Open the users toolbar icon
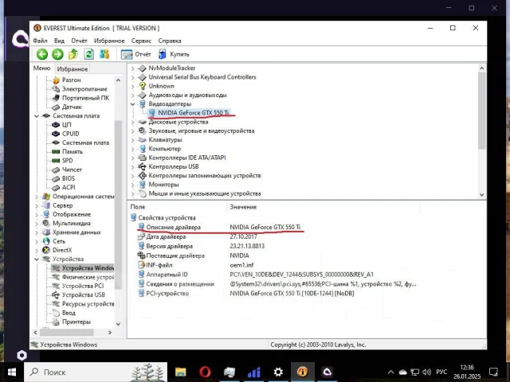The width and height of the screenshot is (510, 382). [x=104, y=54]
